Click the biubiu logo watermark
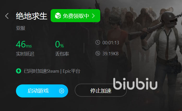 pos(135,84)
